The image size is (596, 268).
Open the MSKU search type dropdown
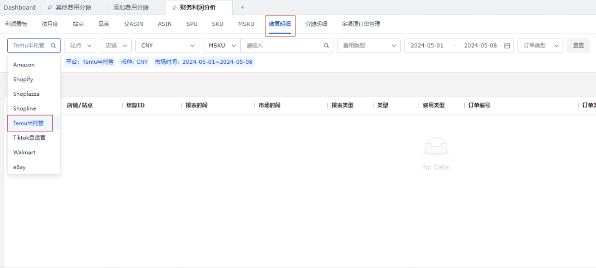point(222,45)
